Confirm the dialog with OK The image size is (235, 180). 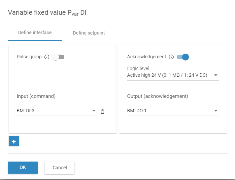point(23,167)
